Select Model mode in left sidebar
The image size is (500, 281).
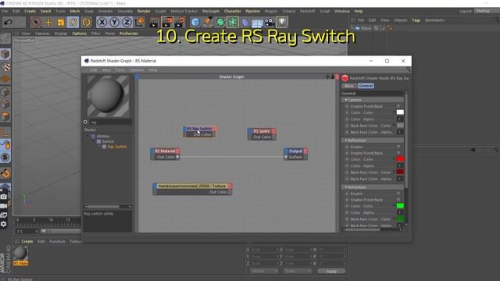5,54
